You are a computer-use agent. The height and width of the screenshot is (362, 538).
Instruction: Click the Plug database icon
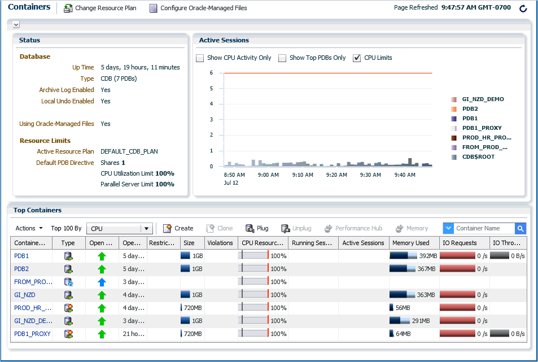click(250, 228)
